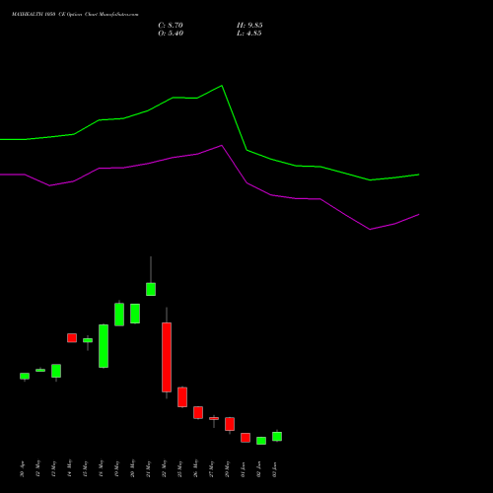Screen dimensions: 493x493
Task: Click the lowest point of the purple indicator line
Action: click(370, 229)
